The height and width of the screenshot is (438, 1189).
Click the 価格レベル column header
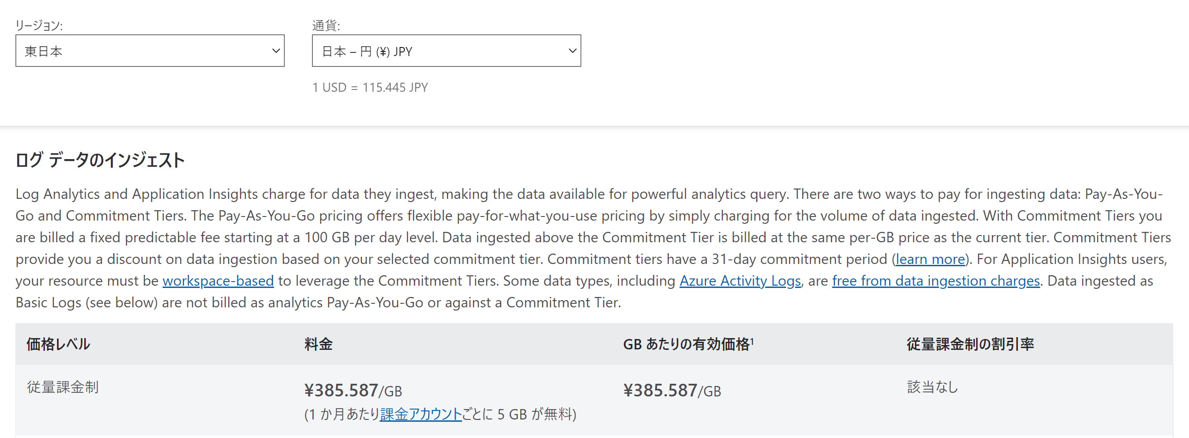(58, 344)
